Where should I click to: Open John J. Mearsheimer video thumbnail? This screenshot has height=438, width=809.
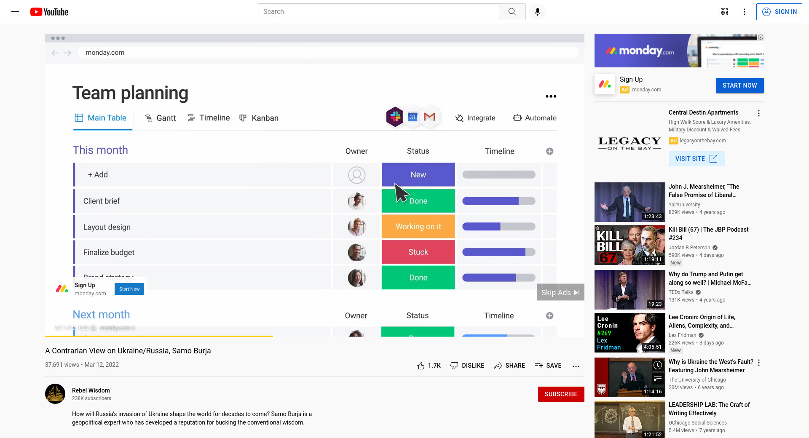coord(630,202)
